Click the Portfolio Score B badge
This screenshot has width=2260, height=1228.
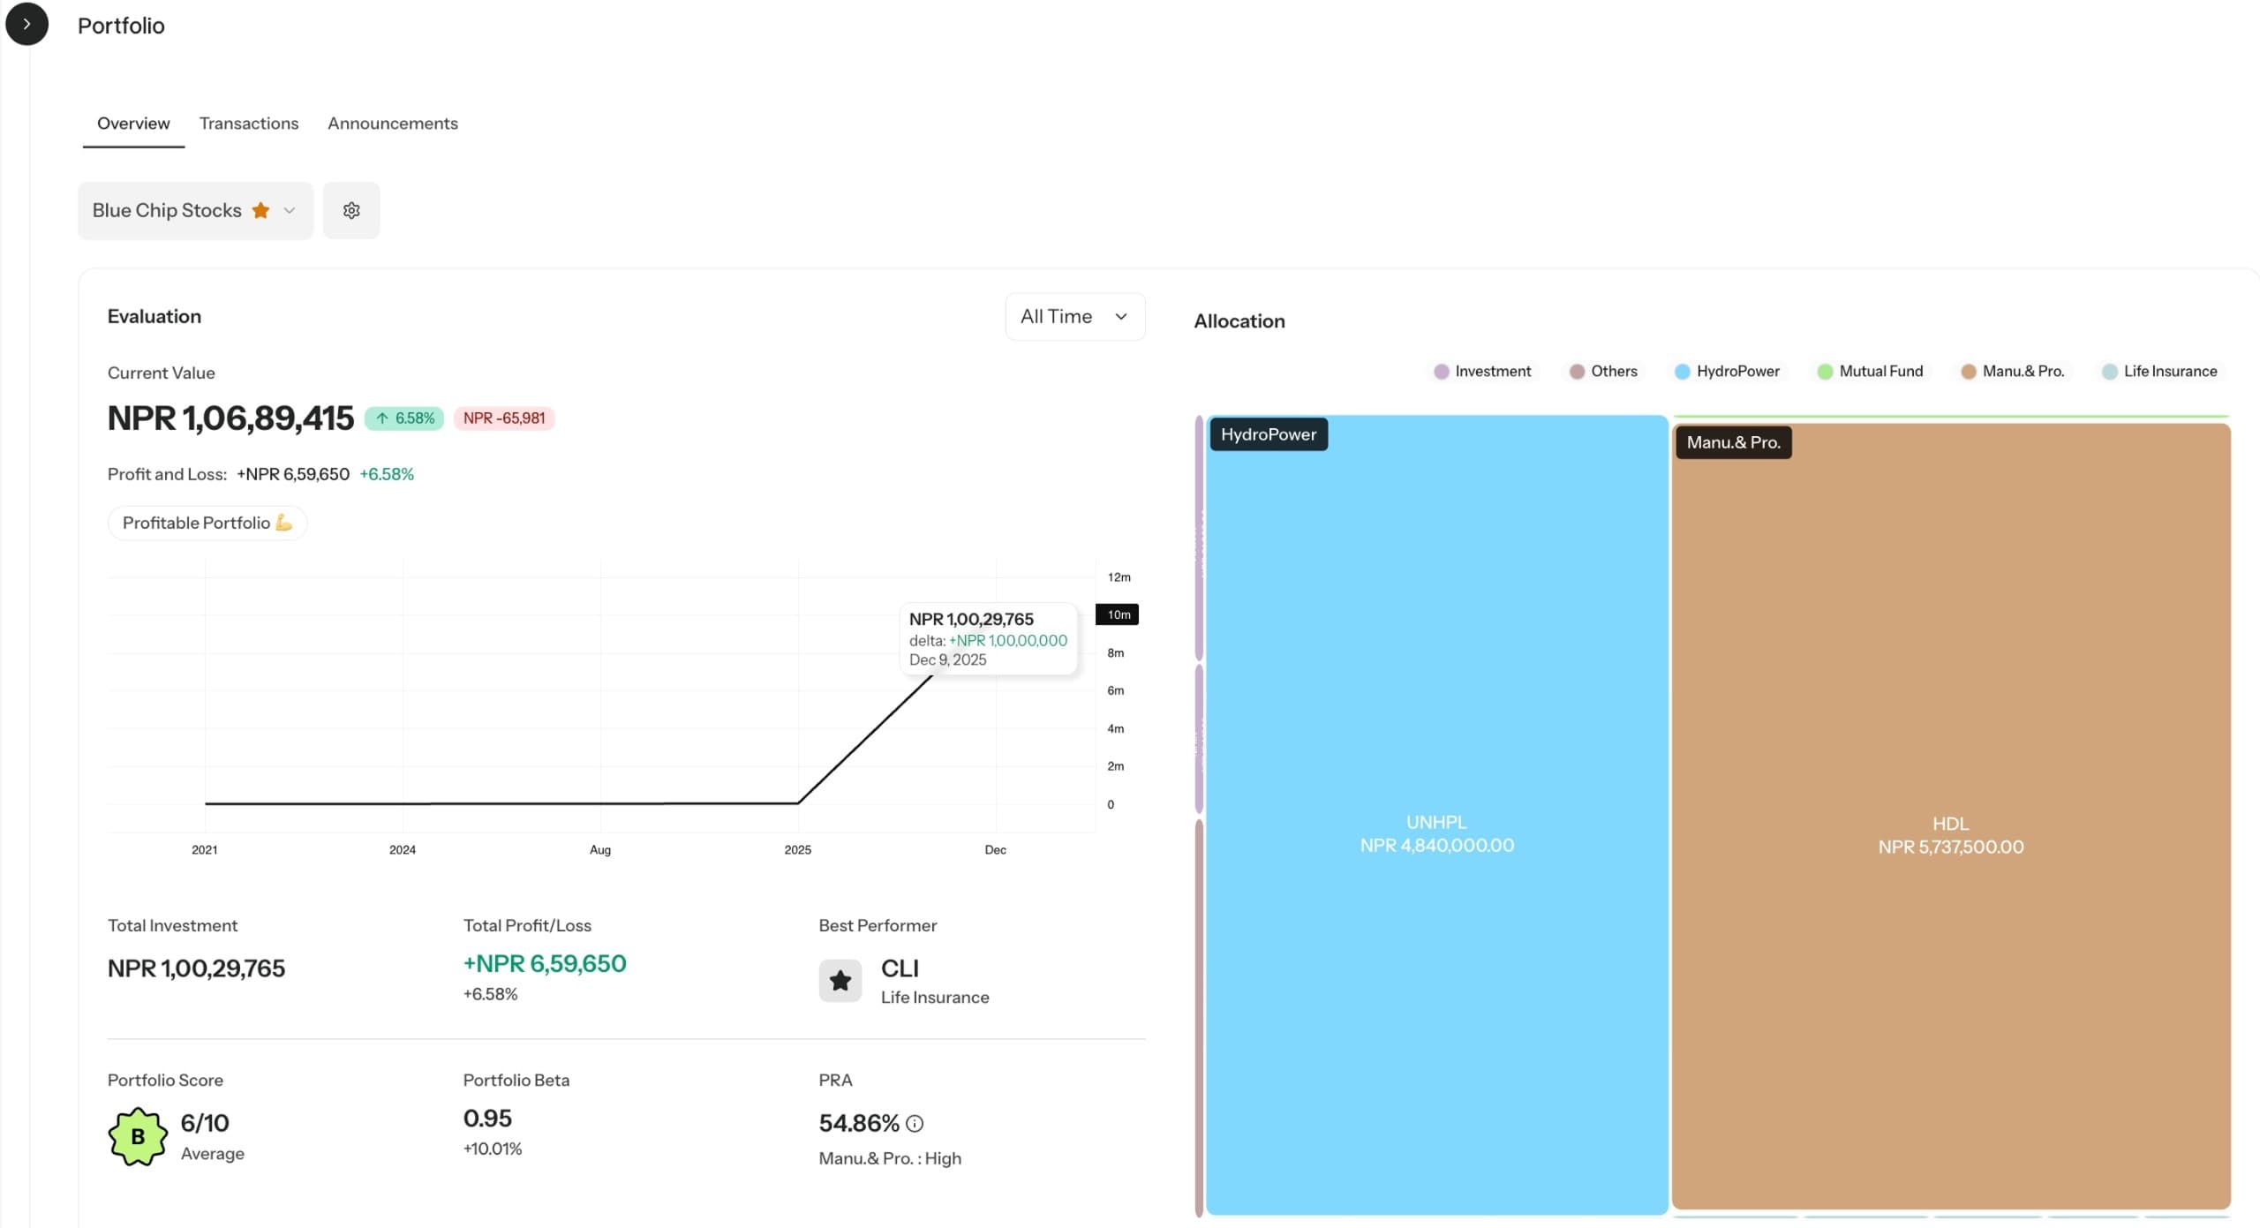click(x=138, y=1137)
